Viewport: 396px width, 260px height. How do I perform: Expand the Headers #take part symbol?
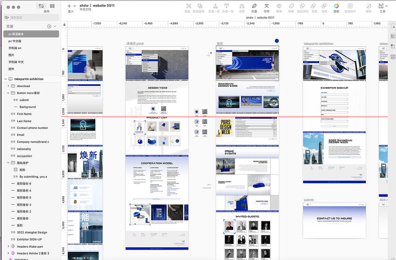[8, 246]
